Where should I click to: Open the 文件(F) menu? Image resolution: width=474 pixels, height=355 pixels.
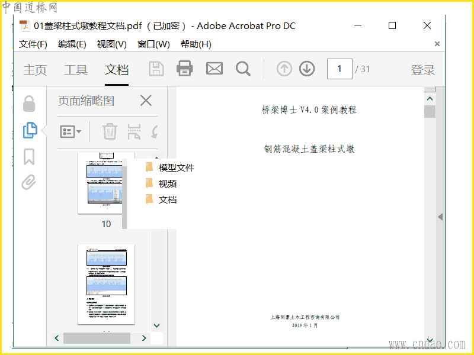click(33, 44)
